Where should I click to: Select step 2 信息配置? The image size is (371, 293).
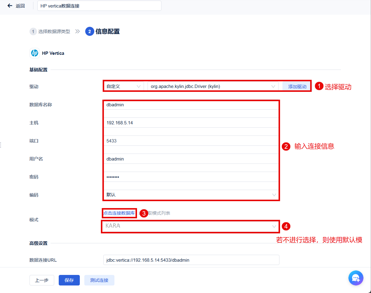click(102, 31)
